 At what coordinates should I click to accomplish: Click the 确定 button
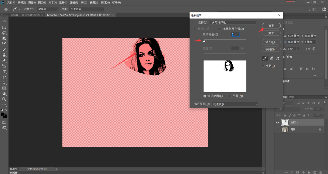[271, 26]
